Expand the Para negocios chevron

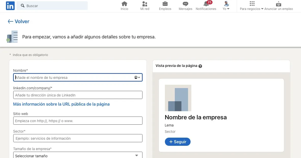pyautogui.click(x=263, y=8)
